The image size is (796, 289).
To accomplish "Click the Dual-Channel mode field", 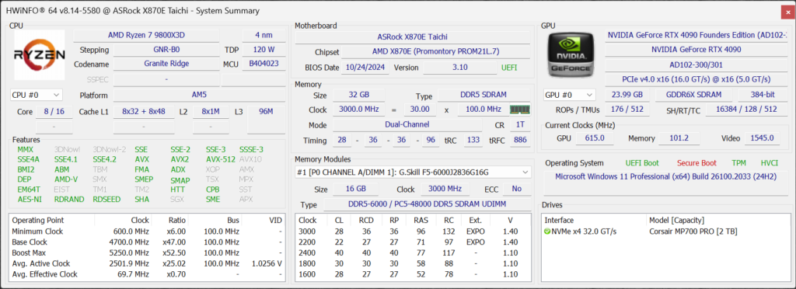I will tap(407, 125).
